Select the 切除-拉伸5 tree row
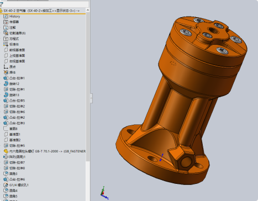Screen dimensions: 258x201 coord(14,146)
